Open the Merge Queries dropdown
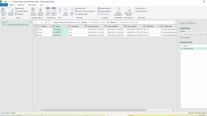This screenshot has width=207, height=116. click(104, 8)
